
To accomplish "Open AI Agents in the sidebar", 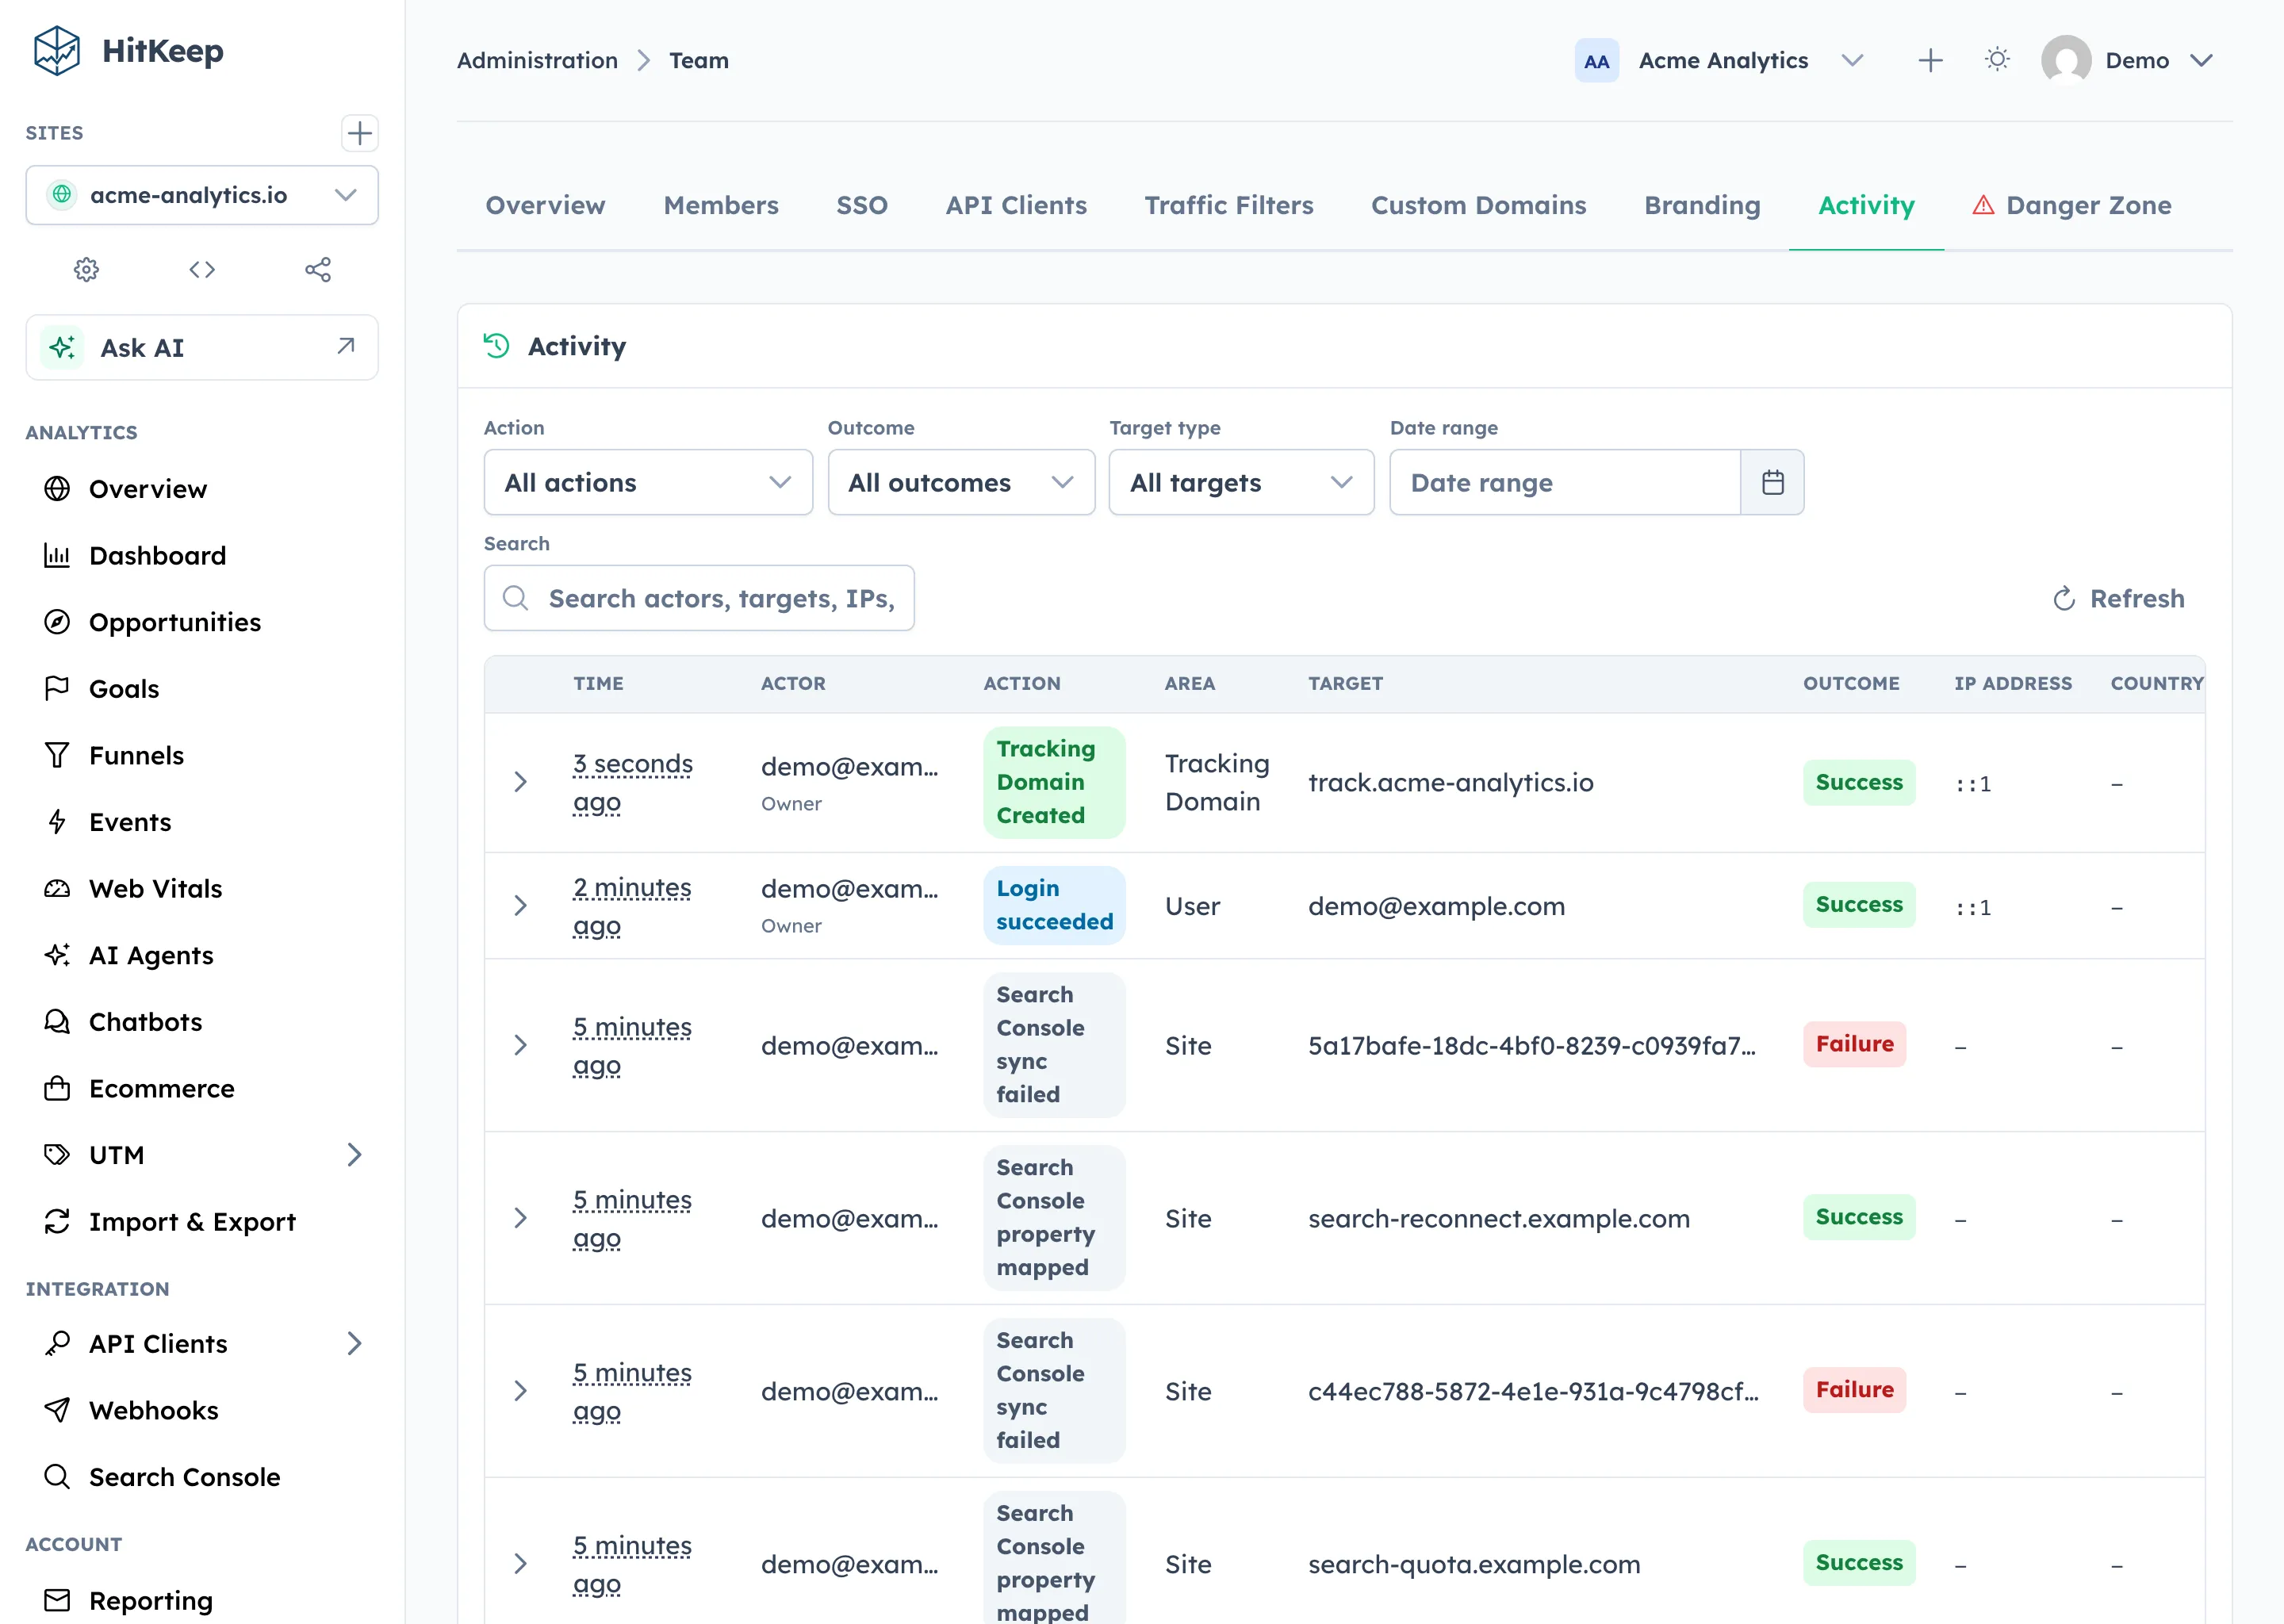I will (202, 955).
